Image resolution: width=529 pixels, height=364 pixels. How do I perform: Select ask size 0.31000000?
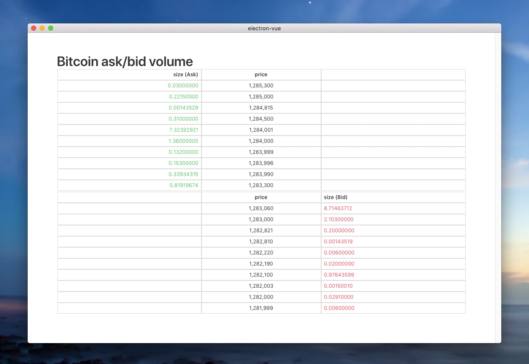click(x=183, y=119)
